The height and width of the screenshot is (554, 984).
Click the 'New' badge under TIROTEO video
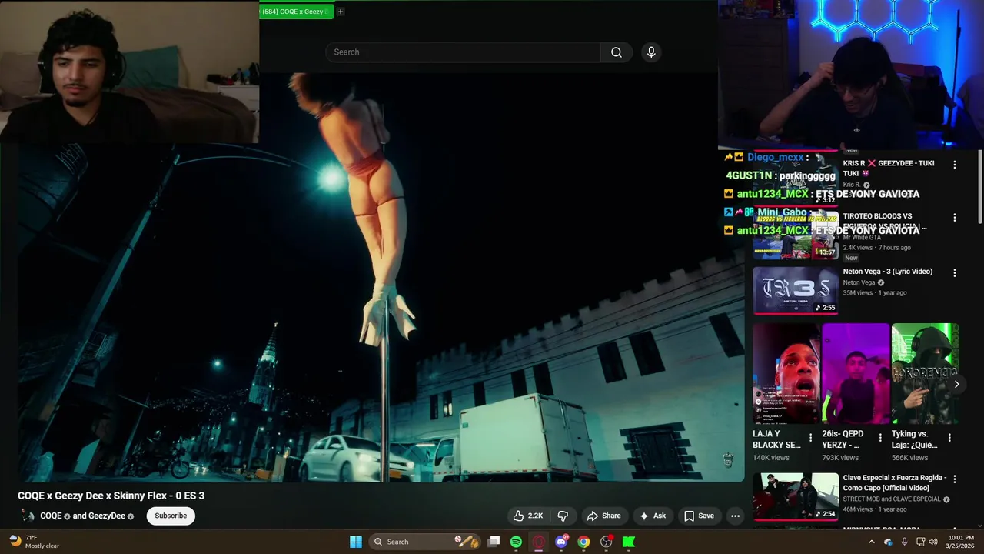[851, 258]
